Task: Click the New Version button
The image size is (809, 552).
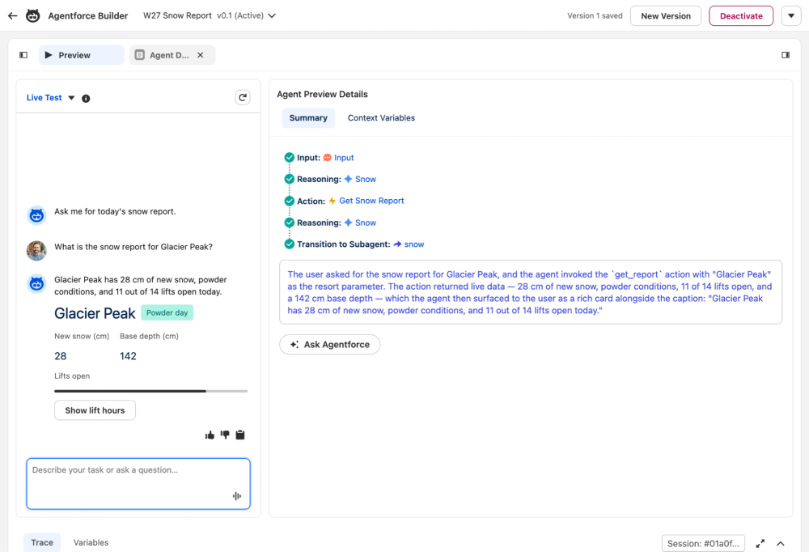Action: click(666, 16)
